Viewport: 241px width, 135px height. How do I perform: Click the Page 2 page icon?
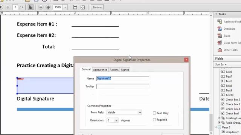click(x=219, y=127)
